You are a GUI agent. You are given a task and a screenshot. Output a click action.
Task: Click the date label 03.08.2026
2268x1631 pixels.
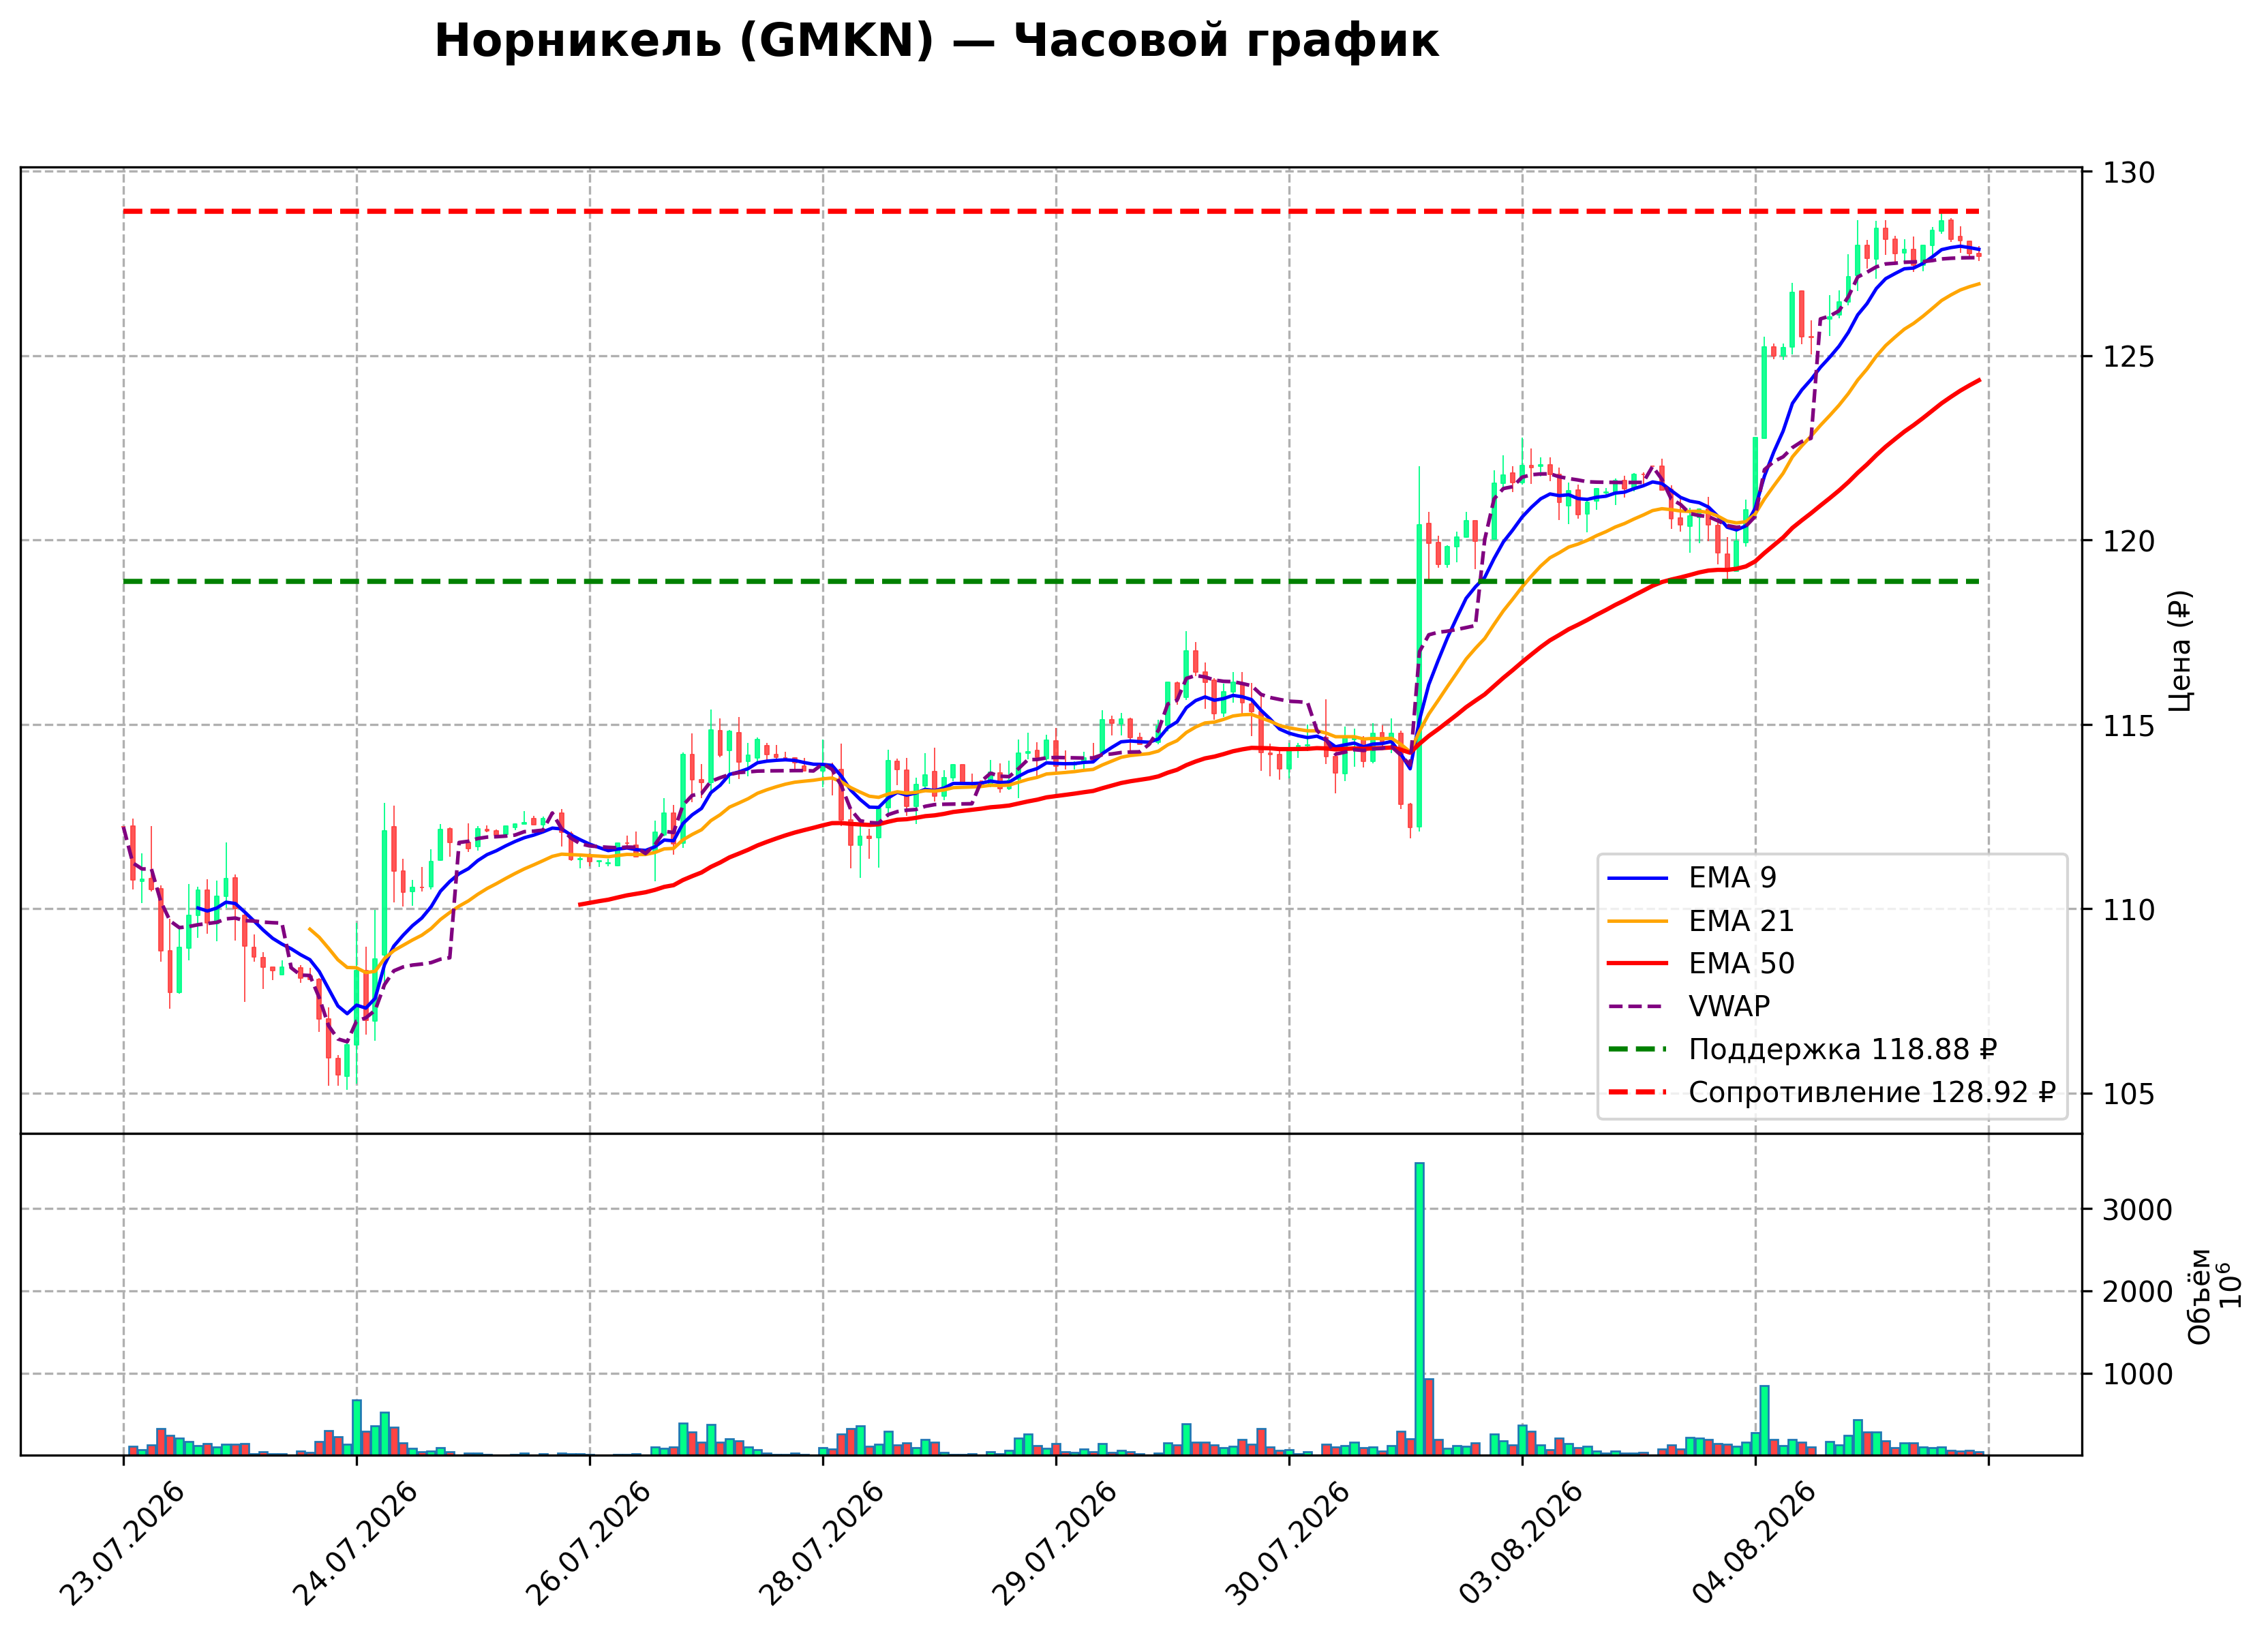pos(1521,1545)
